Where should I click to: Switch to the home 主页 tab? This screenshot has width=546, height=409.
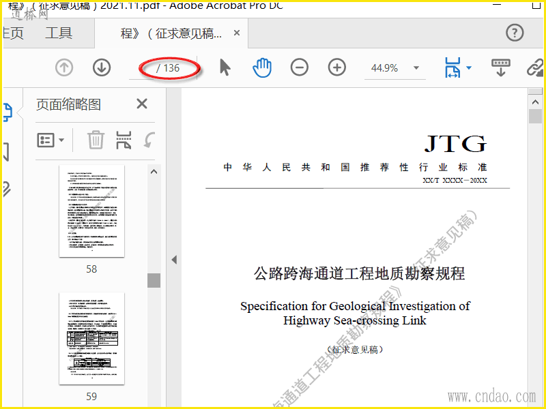[x=13, y=33]
